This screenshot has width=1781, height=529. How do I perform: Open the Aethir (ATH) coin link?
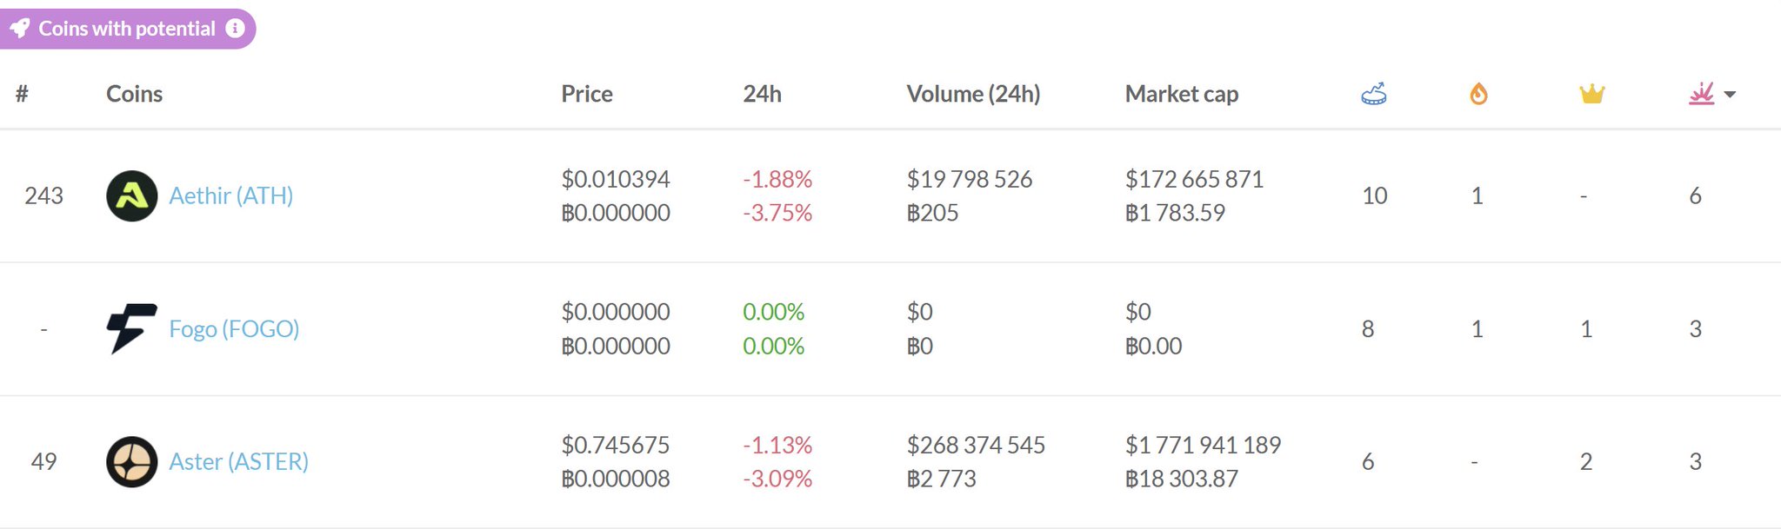[x=230, y=196]
